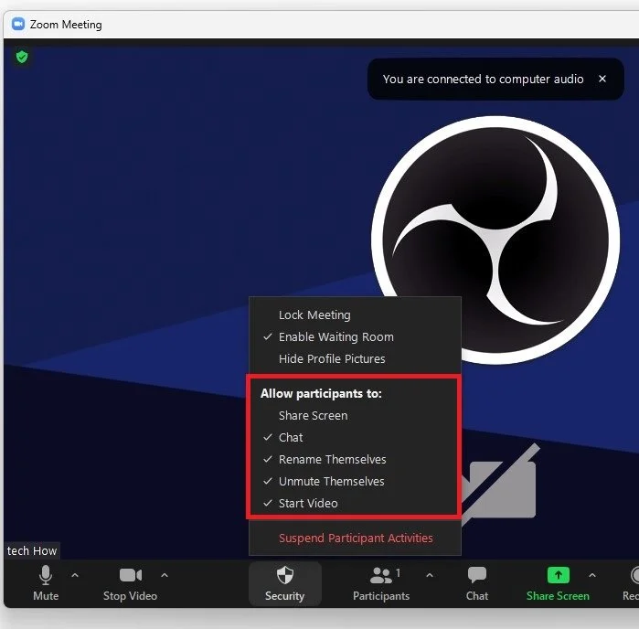639x629 pixels.
Task: Click the OBS logo video feed
Action: click(495, 240)
